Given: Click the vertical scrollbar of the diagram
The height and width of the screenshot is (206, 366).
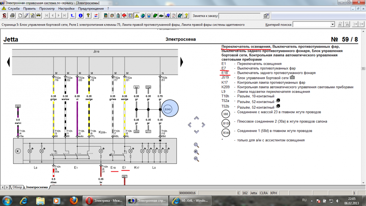Looking at the screenshot, I should [x=363, y=107].
